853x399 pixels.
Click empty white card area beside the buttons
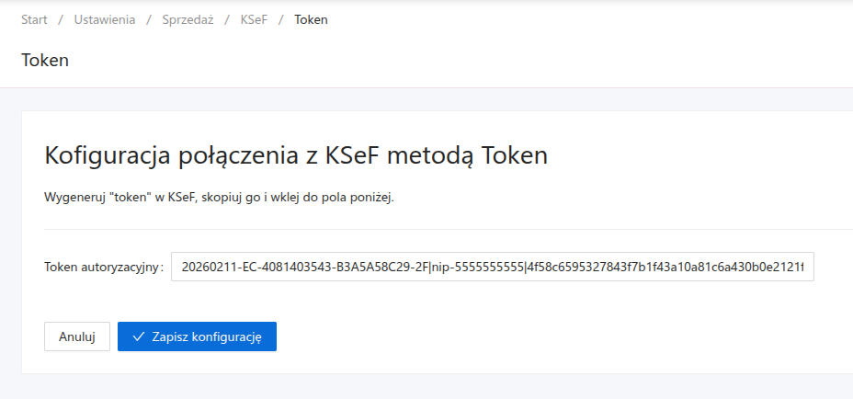[552, 336]
